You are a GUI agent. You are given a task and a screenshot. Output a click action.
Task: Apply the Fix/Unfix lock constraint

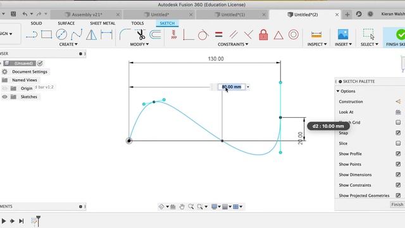(x=263, y=35)
